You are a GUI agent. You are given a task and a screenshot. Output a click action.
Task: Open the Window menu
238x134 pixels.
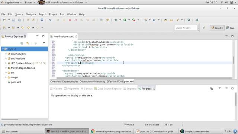[71, 14]
